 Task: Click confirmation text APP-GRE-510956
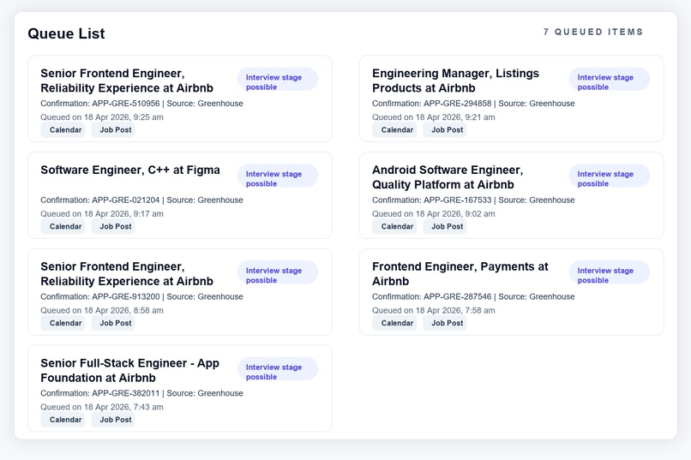[x=125, y=104]
